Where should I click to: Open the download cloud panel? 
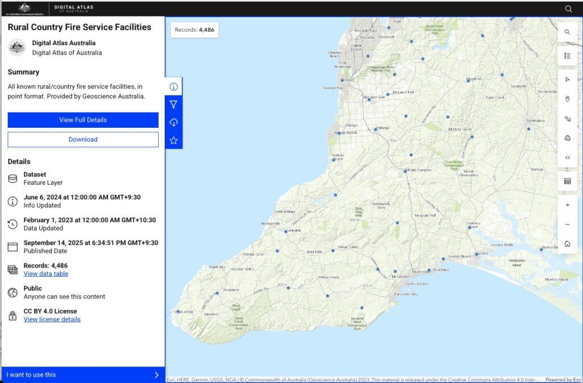[174, 122]
